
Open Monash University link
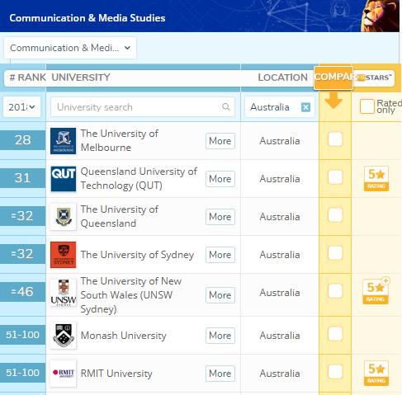click(123, 336)
